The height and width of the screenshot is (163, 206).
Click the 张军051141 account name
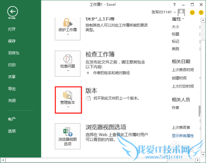(x=162, y=12)
